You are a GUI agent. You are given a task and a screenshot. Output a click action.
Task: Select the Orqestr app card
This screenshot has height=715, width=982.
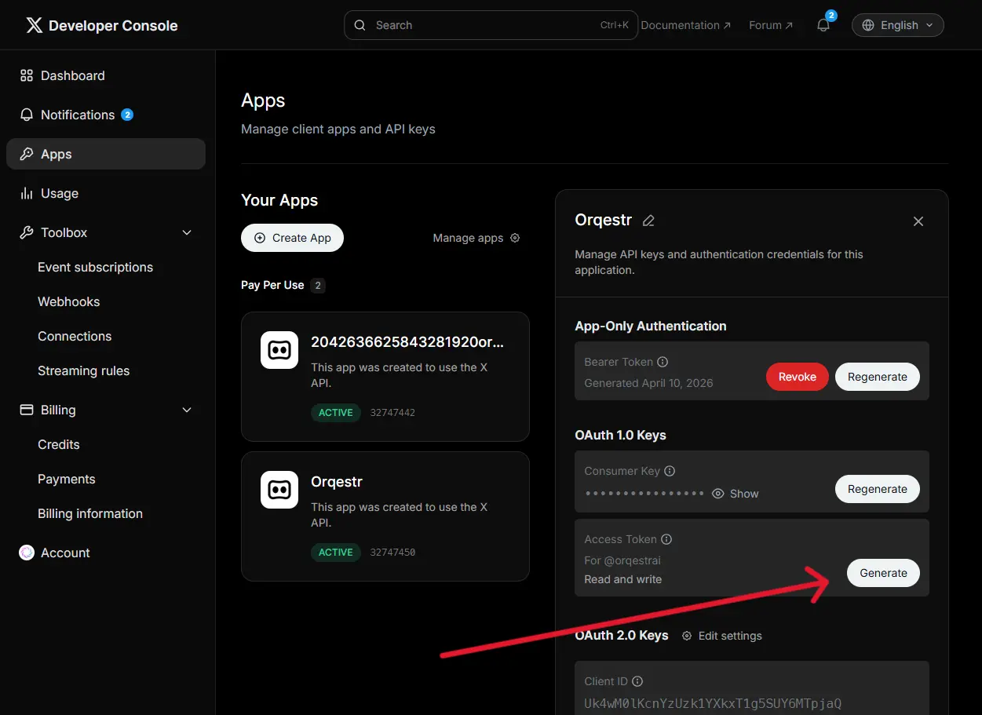[385, 516]
